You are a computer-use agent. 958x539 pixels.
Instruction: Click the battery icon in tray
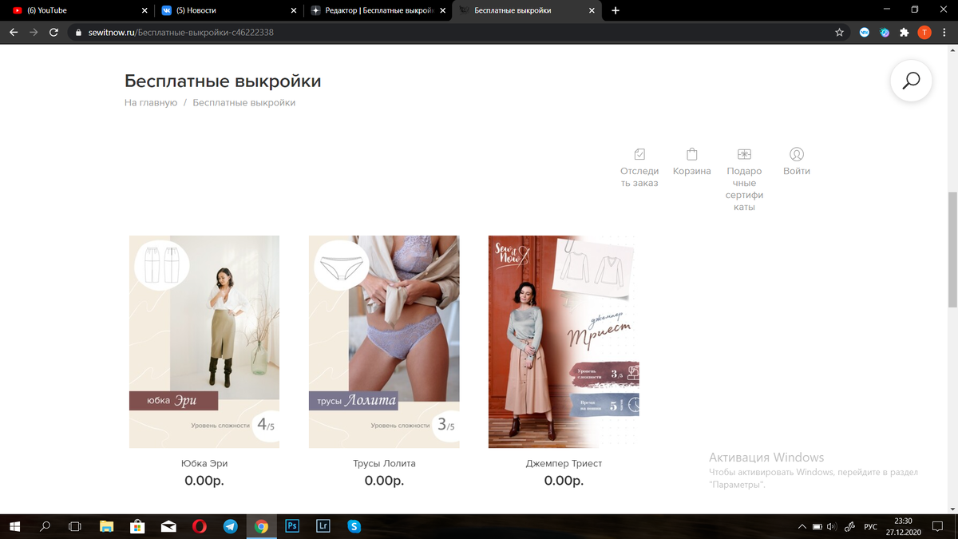pos(817,527)
